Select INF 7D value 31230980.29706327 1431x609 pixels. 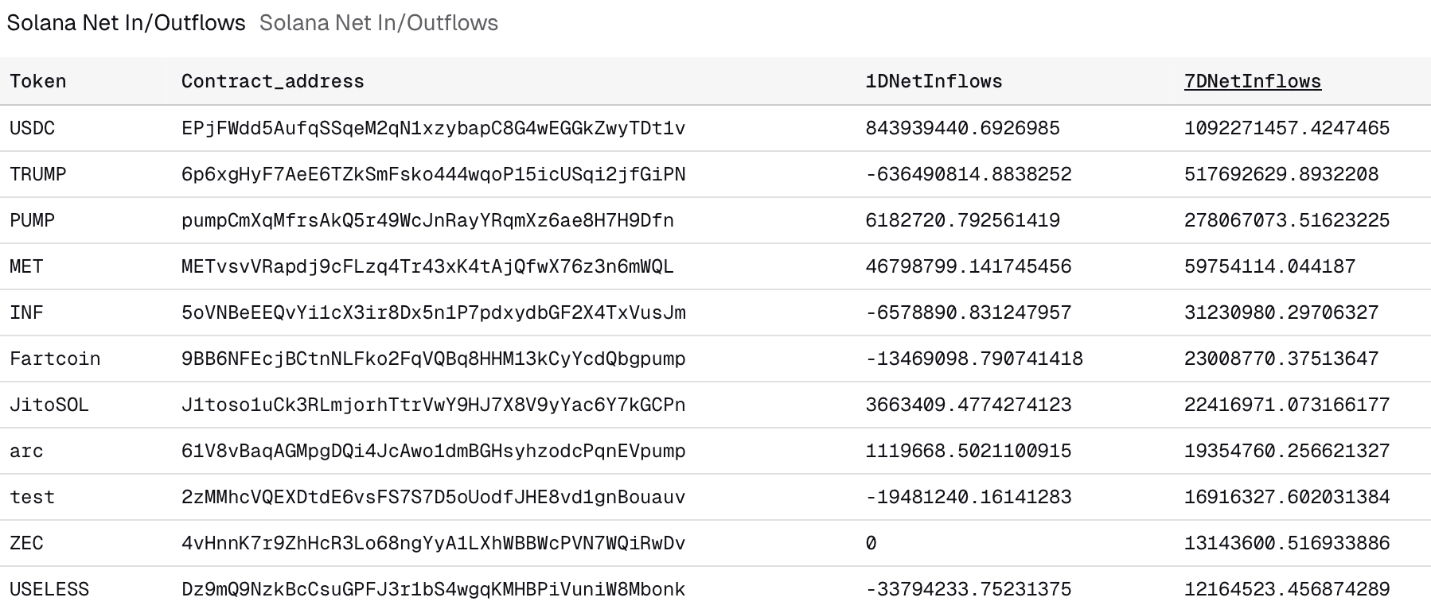(1281, 312)
